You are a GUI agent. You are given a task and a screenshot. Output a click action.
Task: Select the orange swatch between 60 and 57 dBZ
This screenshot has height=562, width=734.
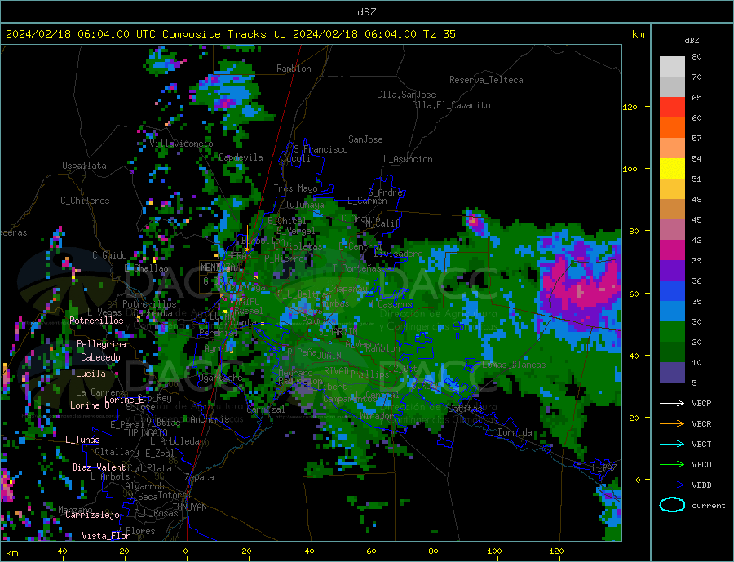[x=672, y=128]
